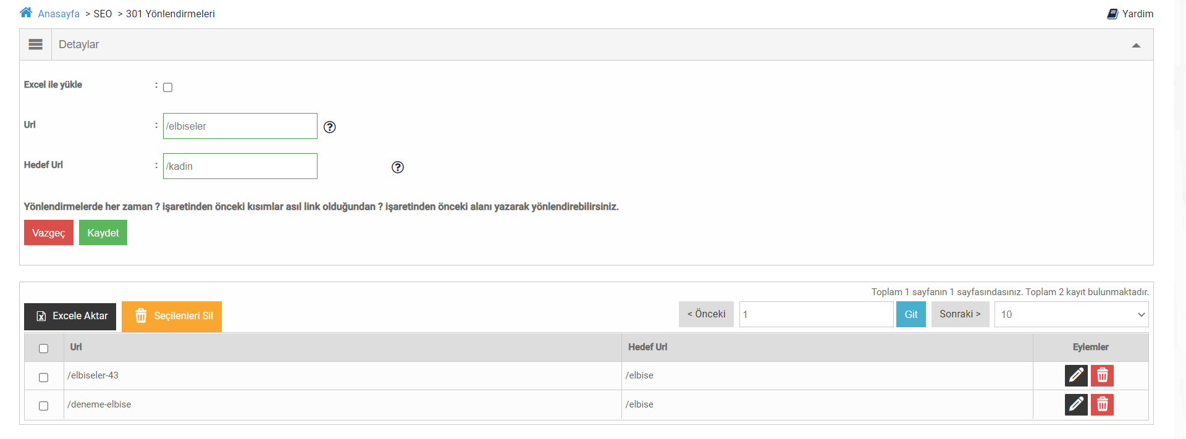Image resolution: width=1186 pixels, height=439 pixels.
Task: Collapse the Detaylar panel with the arrow
Action: [1136, 45]
